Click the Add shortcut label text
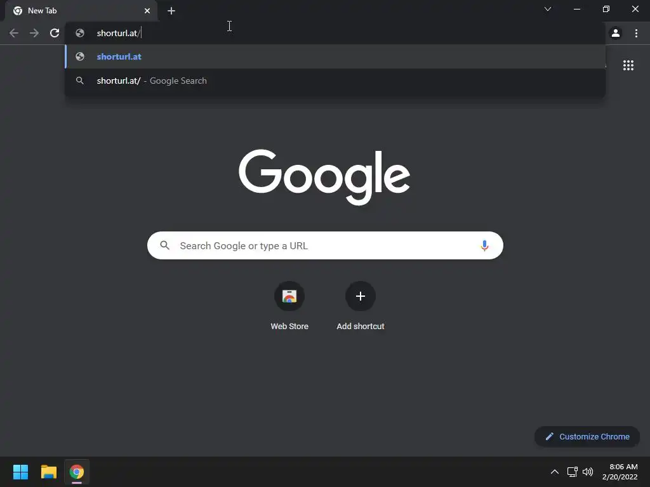This screenshot has width=650, height=487. [x=361, y=327]
